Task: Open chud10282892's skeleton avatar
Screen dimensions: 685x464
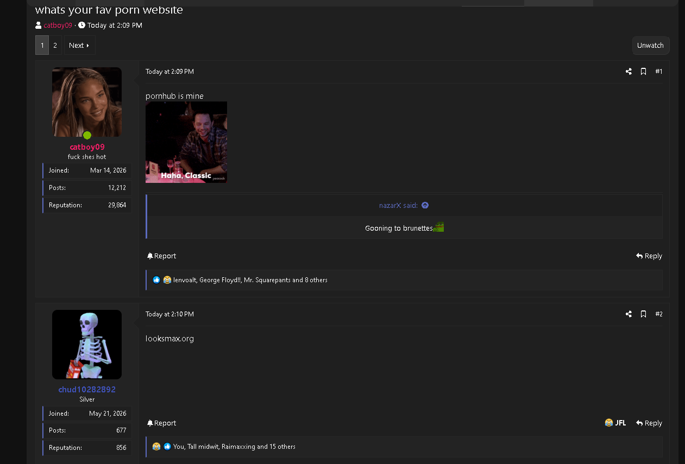Action: (x=87, y=345)
